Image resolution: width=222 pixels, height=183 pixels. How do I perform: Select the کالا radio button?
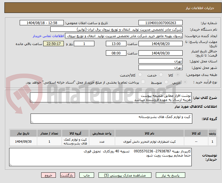point(178,75)
